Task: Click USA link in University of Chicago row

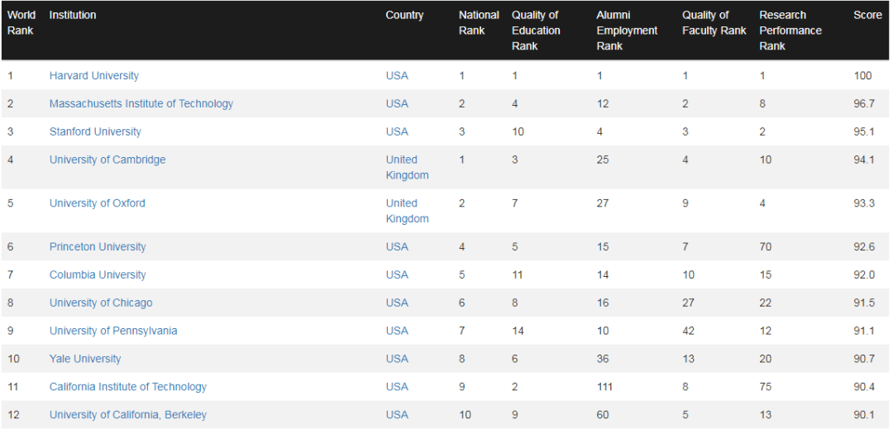Action: 397,303
